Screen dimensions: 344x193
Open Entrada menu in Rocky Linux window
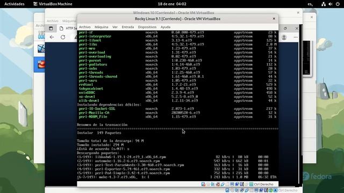[128, 27]
